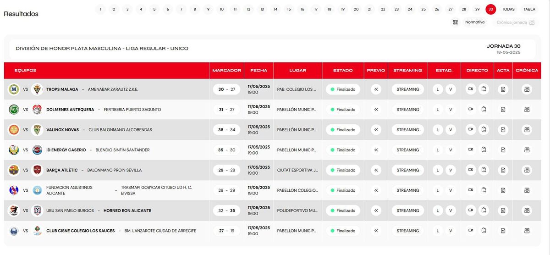Viewport: 550px width, 255px height.
Task: Click HORNEO EON ALICANTE team name
Action: 127,211
